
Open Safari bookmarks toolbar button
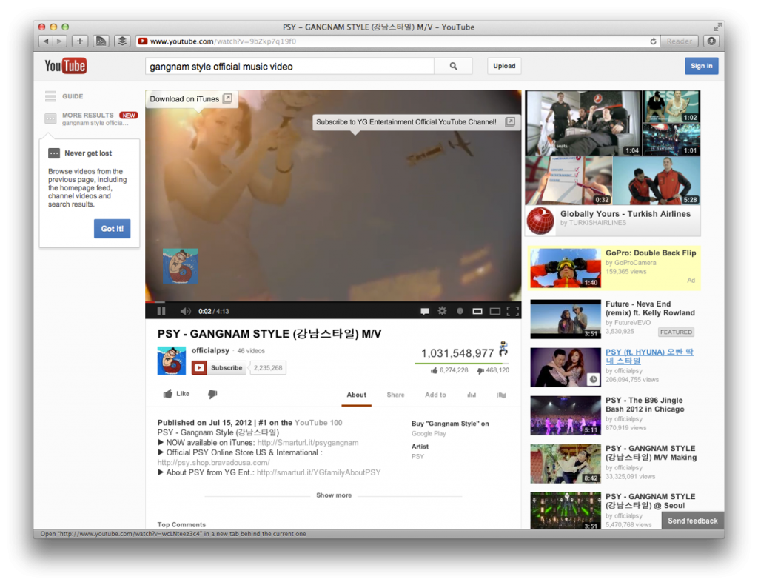(101, 41)
